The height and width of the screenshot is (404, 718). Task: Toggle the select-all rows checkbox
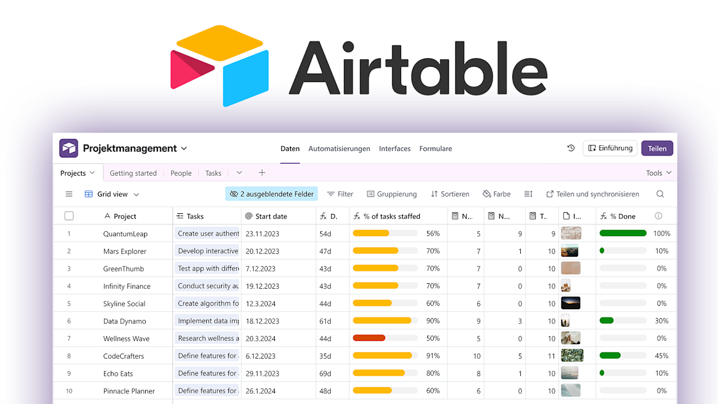coord(69,216)
